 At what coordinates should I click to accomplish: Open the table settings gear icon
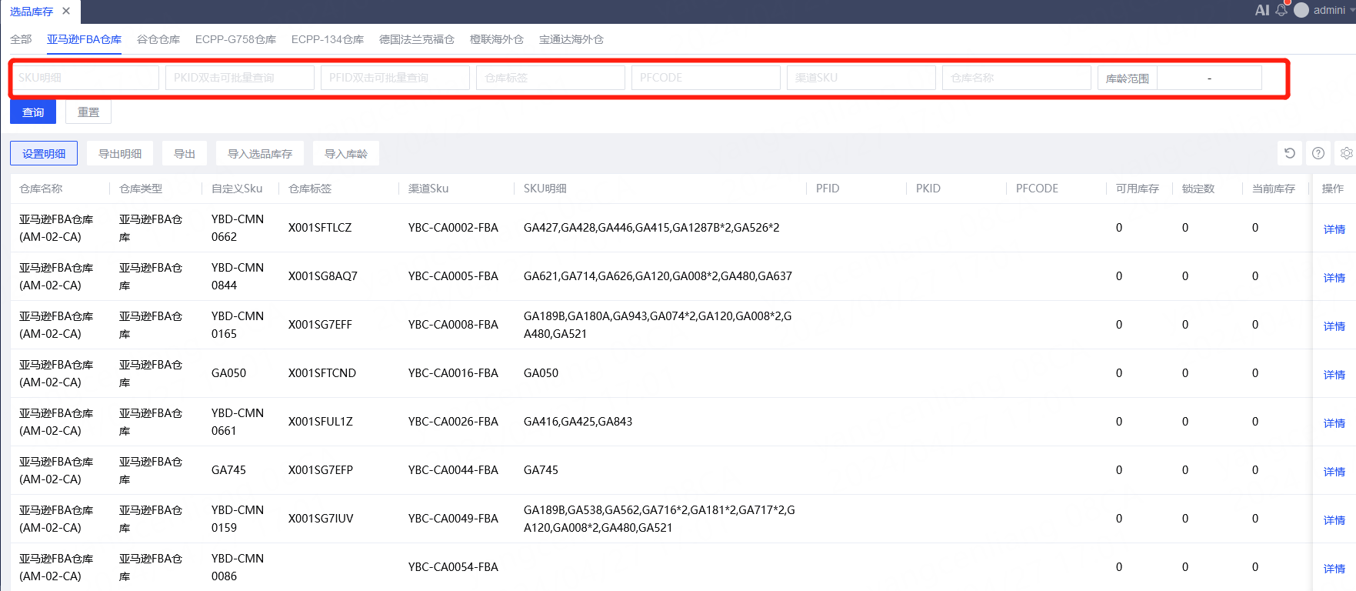tap(1346, 153)
